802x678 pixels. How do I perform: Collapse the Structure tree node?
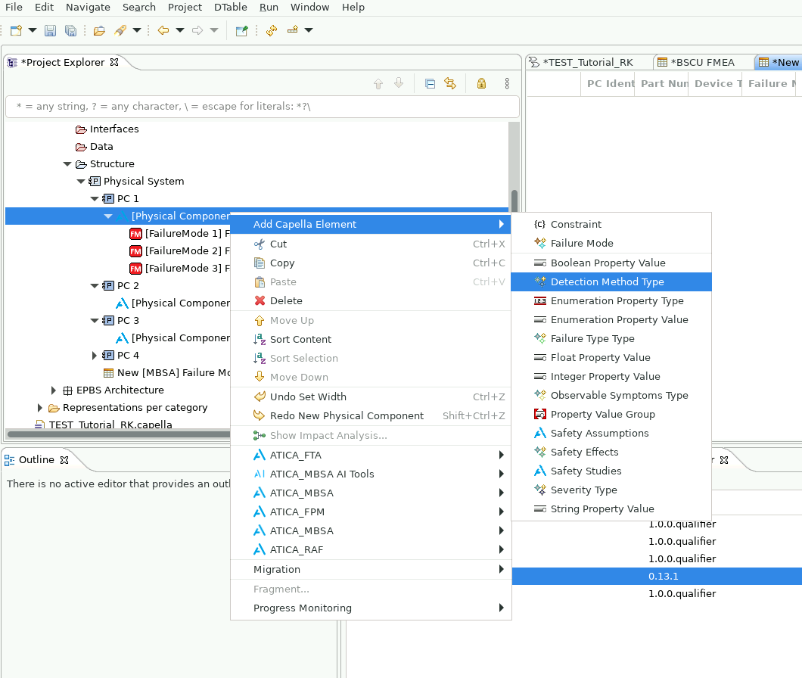pyautogui.click(x=67, y=164)
